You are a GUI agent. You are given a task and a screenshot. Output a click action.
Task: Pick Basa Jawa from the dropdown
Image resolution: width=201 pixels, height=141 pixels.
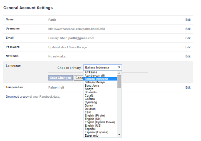tap(100, 86)
